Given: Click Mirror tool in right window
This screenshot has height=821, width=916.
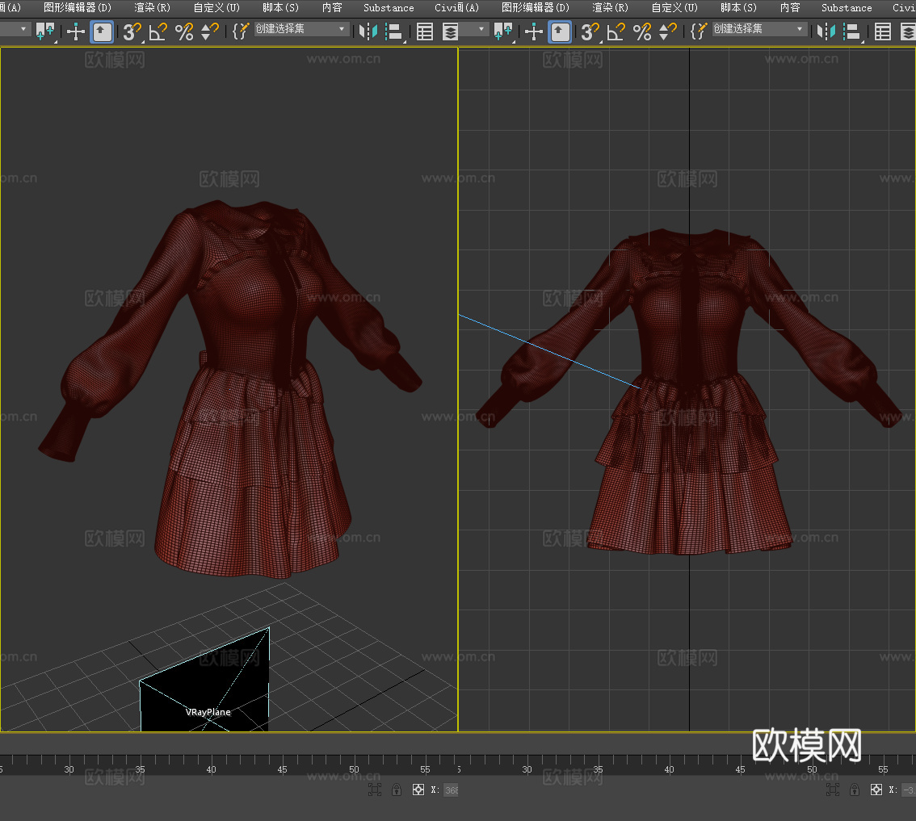Looking at the screenshot, I should 826,31.
